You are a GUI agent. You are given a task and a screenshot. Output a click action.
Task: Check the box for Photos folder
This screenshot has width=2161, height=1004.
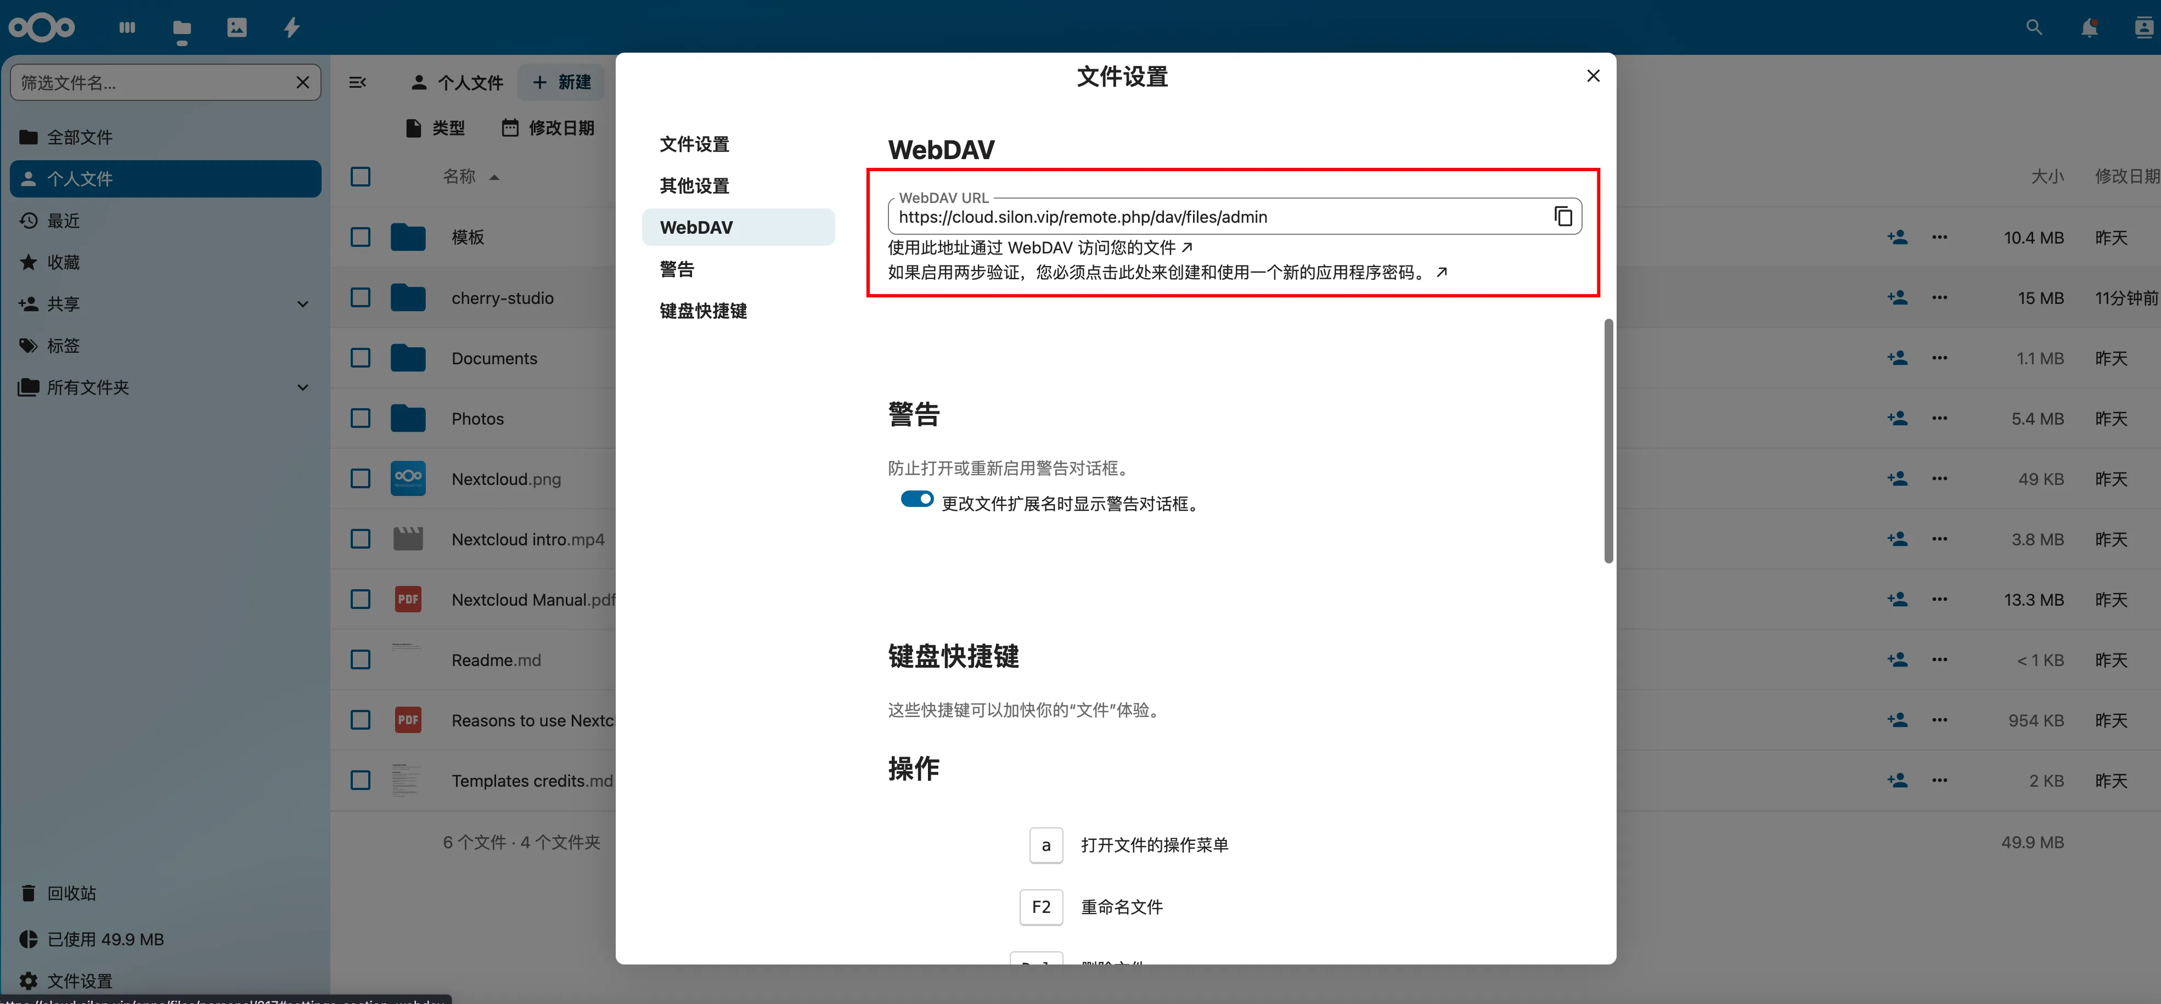pos(361,419)
